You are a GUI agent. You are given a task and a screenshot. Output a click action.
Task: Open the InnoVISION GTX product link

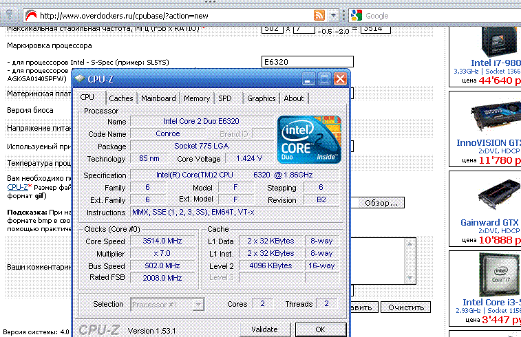[489, 143]
